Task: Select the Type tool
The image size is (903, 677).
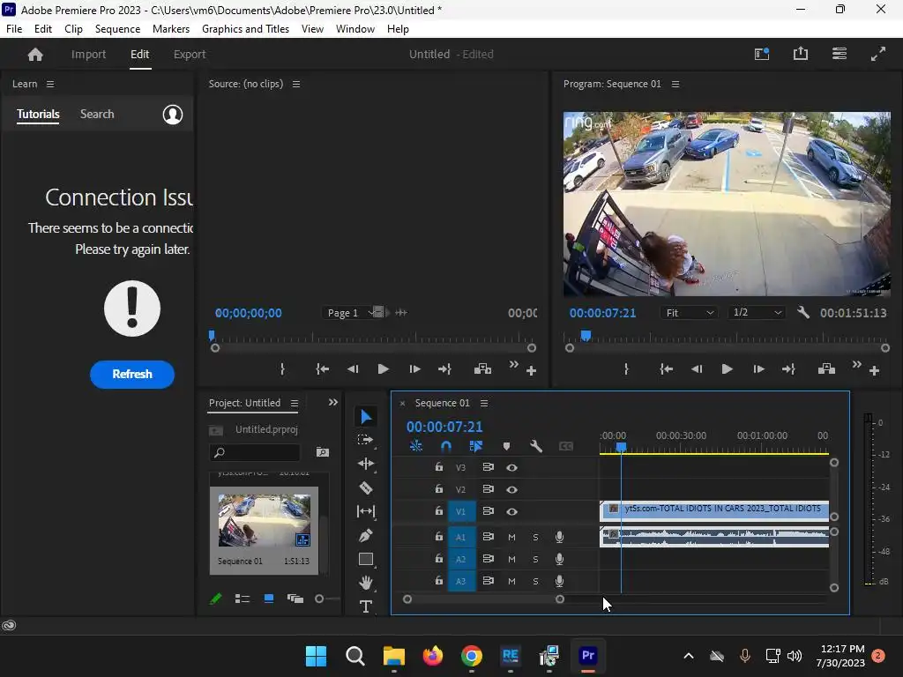Action: [366, 606]
